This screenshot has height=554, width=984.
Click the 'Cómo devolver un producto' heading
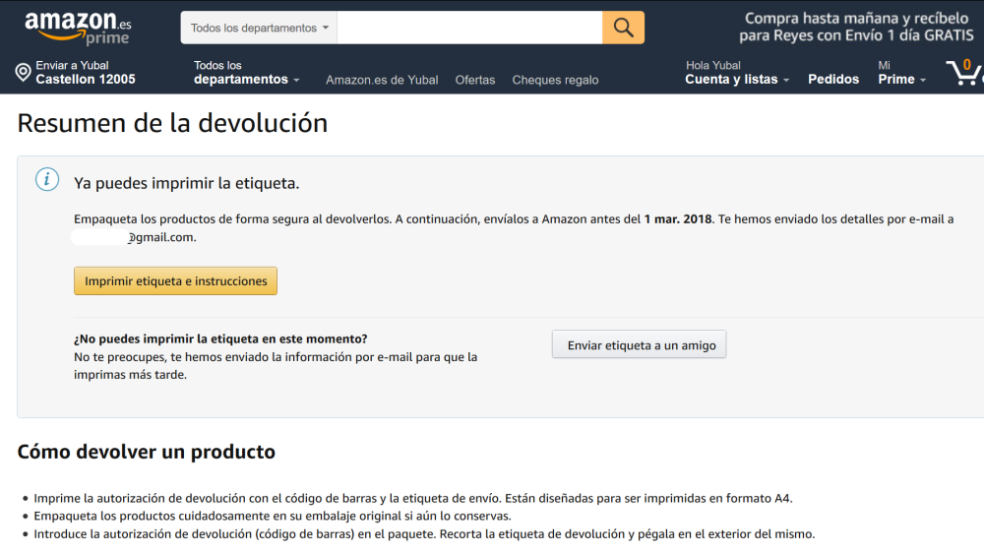pos(146,452)
